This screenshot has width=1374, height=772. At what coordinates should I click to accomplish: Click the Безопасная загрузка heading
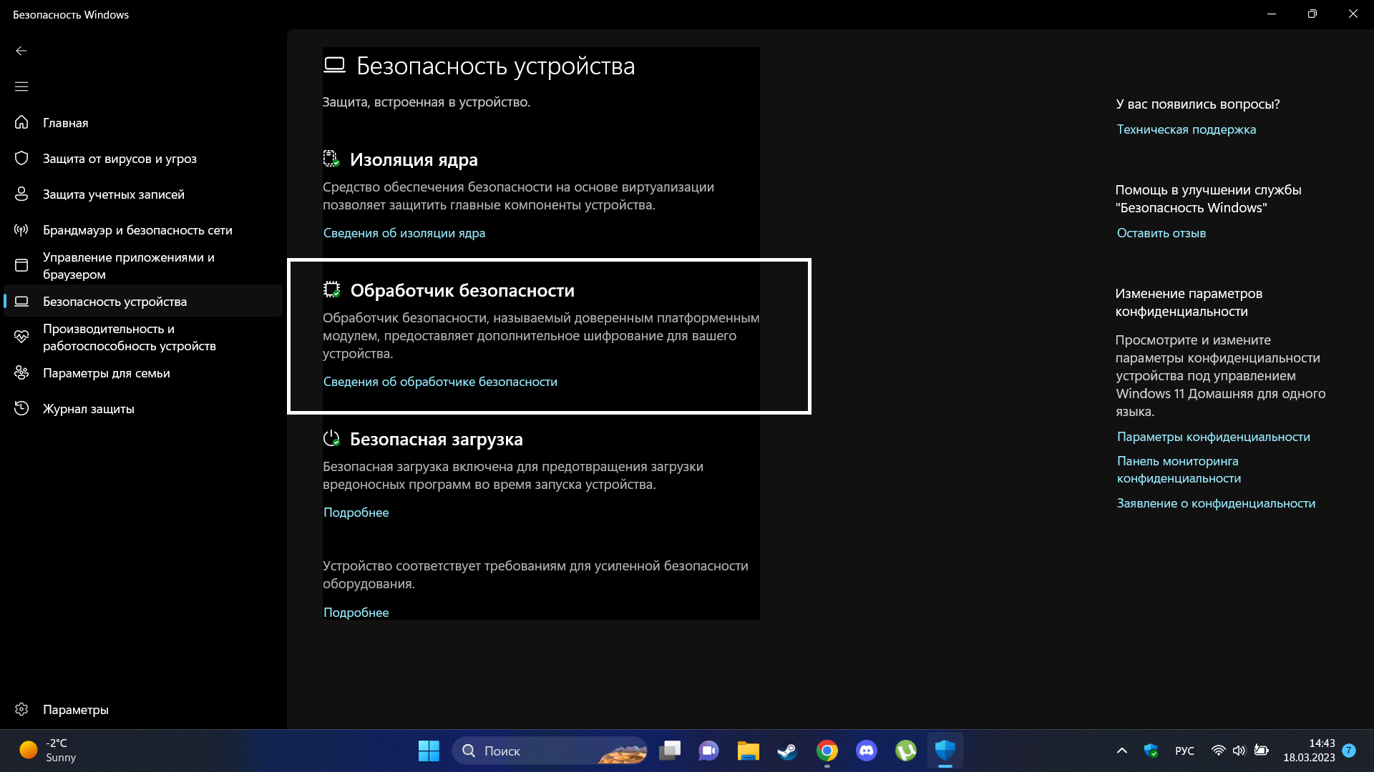437,439
